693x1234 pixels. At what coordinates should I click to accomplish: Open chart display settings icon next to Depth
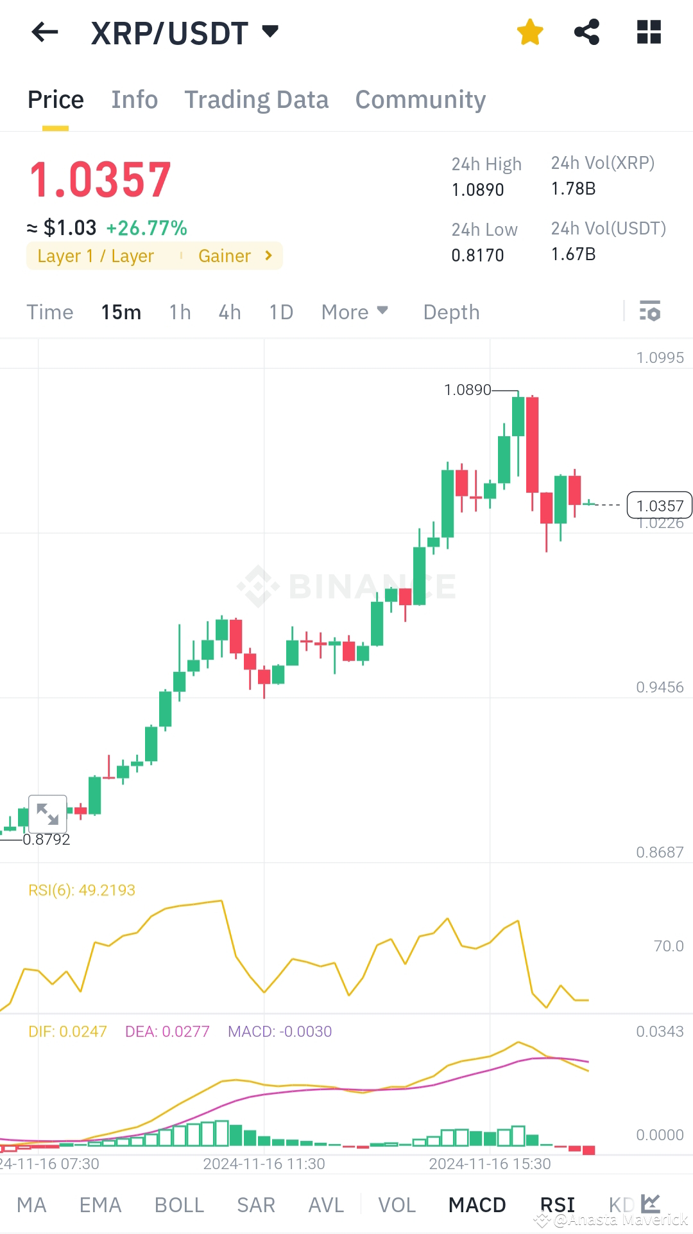pyautogui.click(x=650, y=312)
